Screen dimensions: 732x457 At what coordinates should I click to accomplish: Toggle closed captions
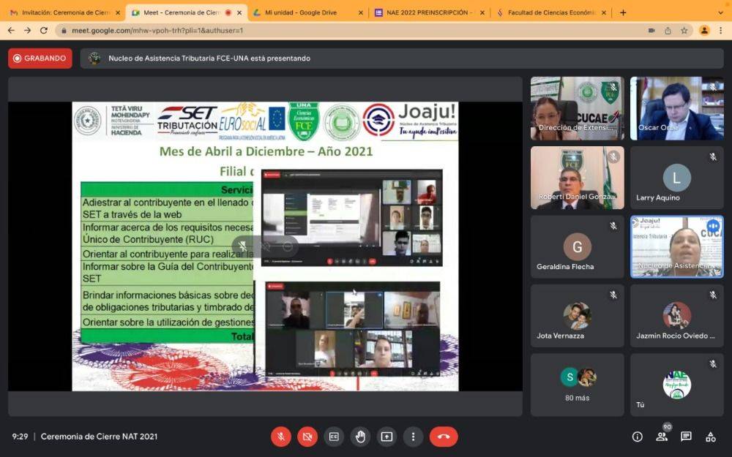coord(334,437)
